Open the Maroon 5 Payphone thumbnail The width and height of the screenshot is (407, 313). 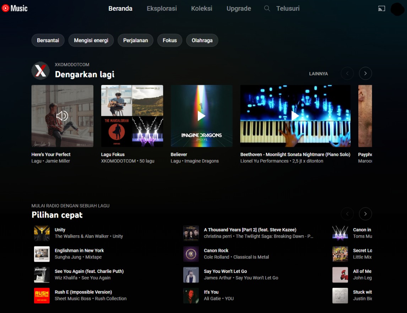[365, 116]
